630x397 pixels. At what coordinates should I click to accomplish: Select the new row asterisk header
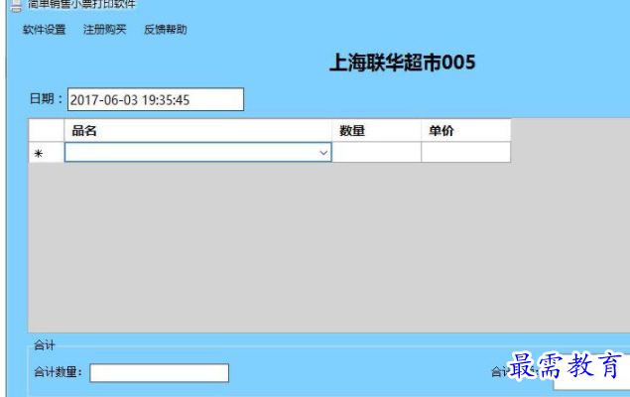coord(47,153)
